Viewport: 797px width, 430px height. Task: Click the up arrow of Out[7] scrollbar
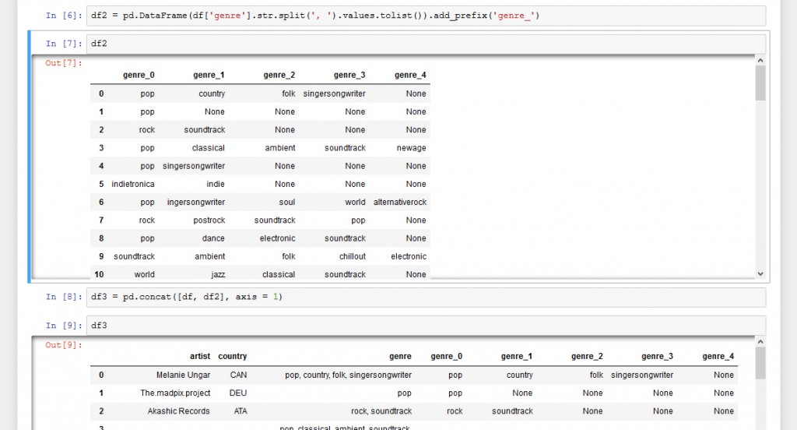click(x=760, y=61)
